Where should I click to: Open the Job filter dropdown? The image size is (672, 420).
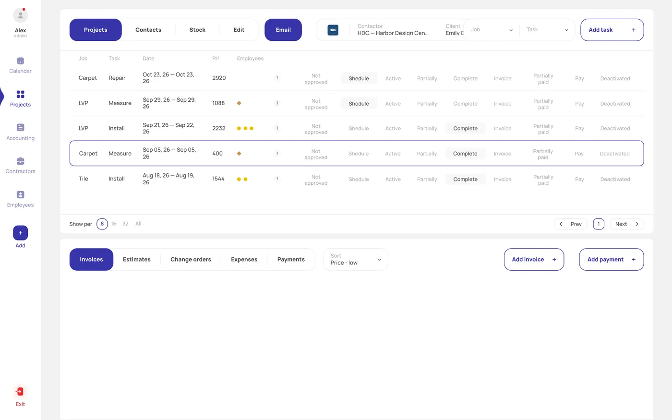[x=492, y=30]
